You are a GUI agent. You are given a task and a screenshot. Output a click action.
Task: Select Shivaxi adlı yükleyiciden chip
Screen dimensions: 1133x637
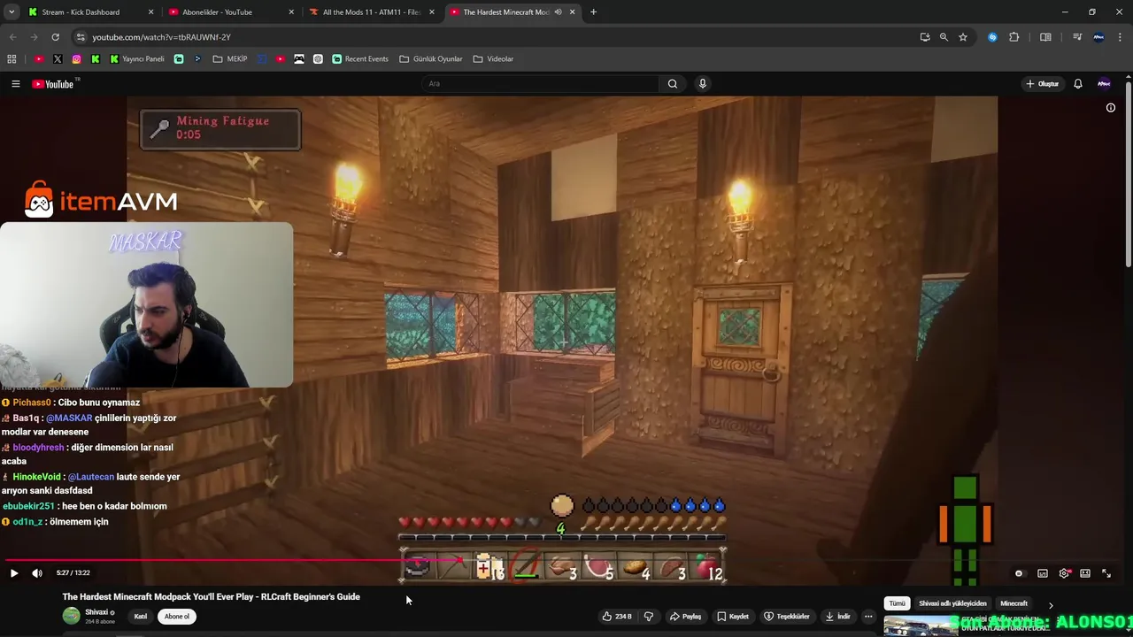click(x=952, y=603)
